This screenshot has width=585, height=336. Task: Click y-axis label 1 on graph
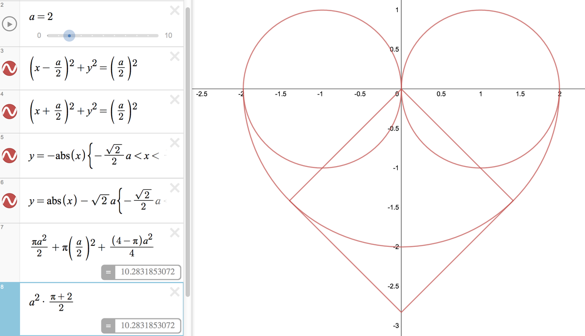pos(397,11)
